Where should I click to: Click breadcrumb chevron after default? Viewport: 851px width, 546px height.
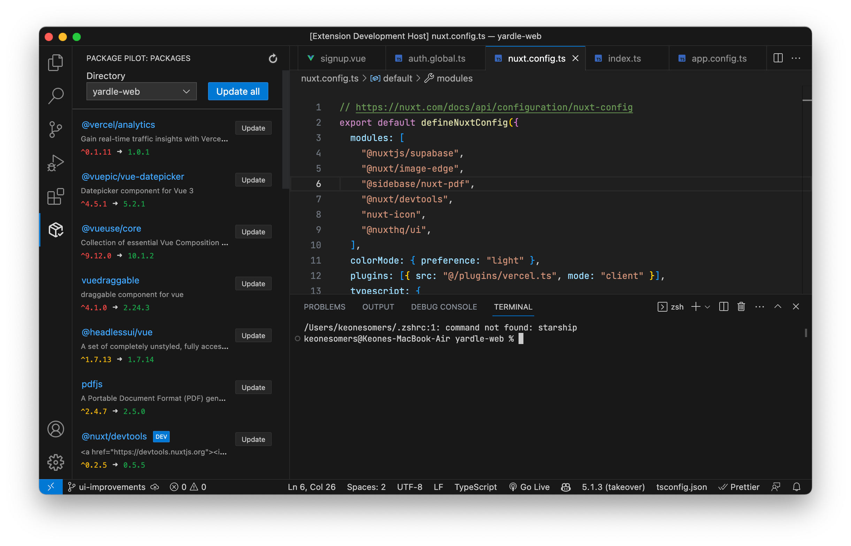[x=418, y=78]
